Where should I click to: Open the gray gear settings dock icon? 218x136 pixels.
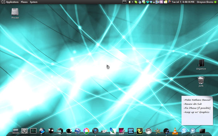click(x=24, y=131)
